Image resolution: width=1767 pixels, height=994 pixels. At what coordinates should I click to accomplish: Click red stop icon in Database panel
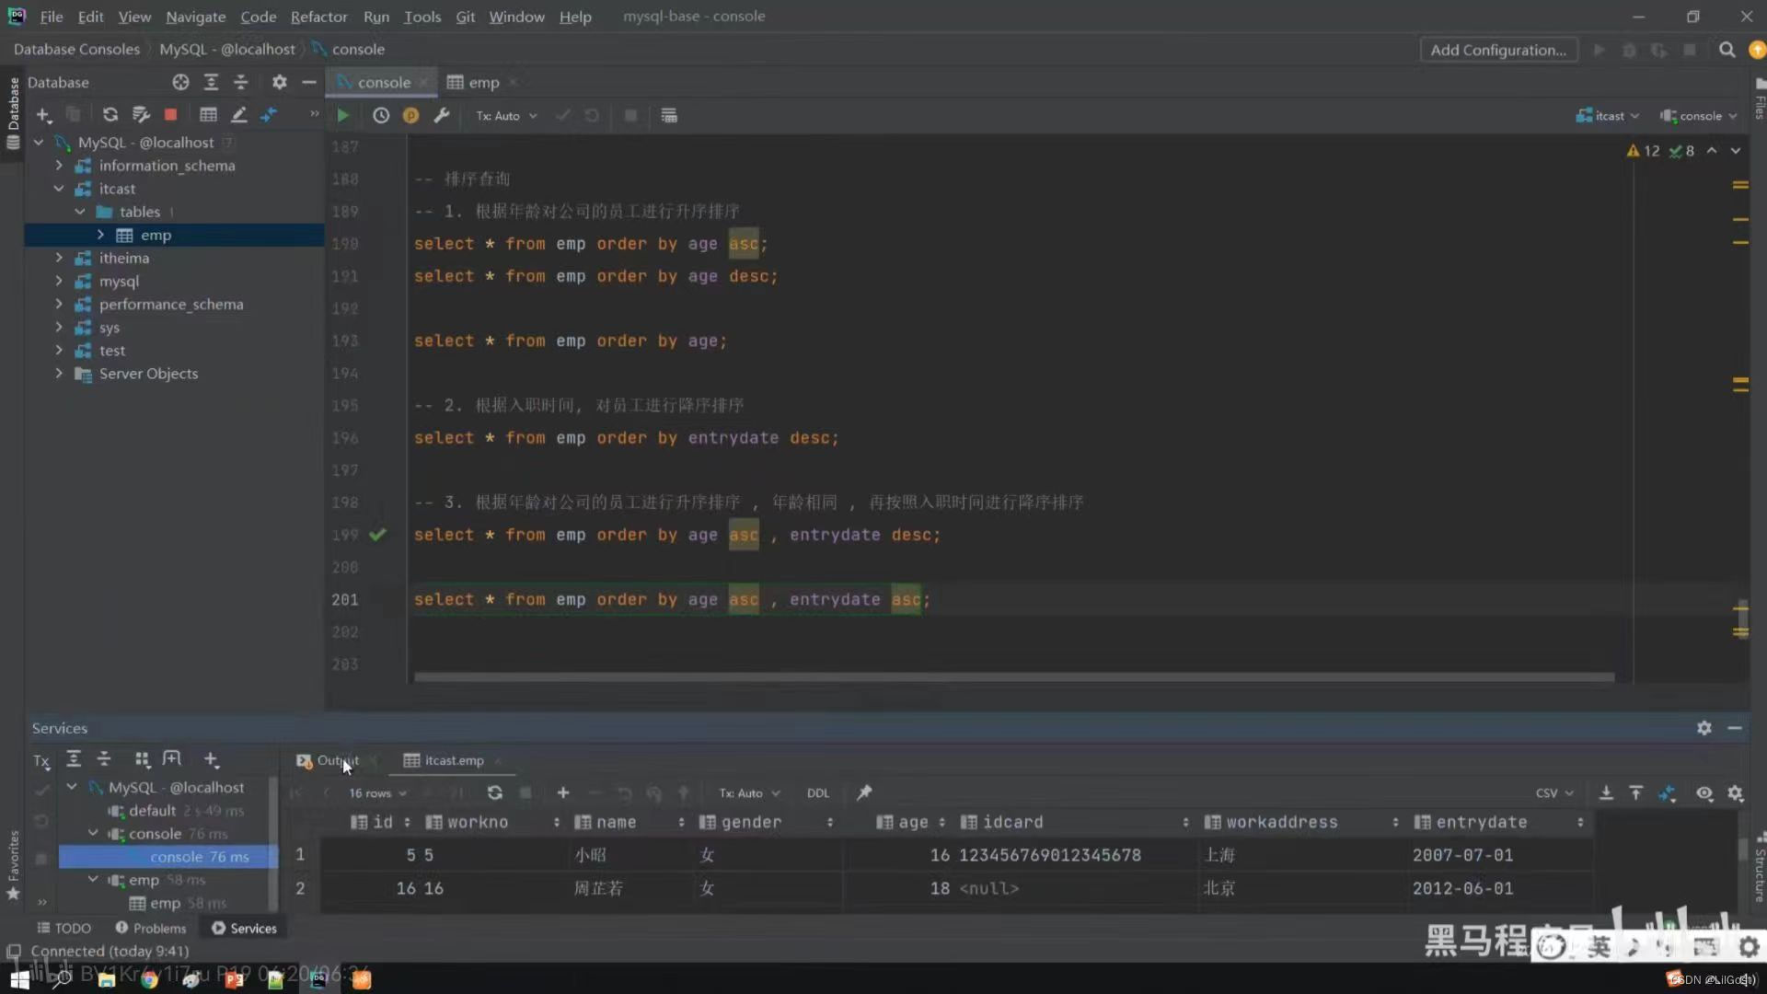click(170, 115)
